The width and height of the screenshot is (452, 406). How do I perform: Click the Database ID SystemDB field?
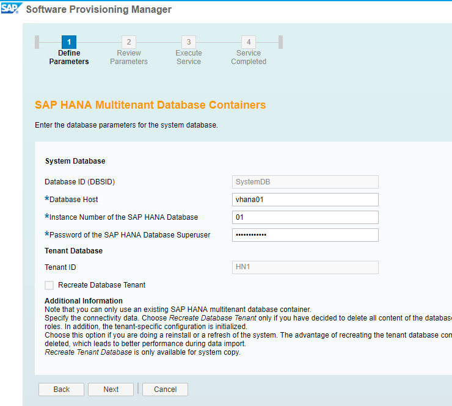305,182
